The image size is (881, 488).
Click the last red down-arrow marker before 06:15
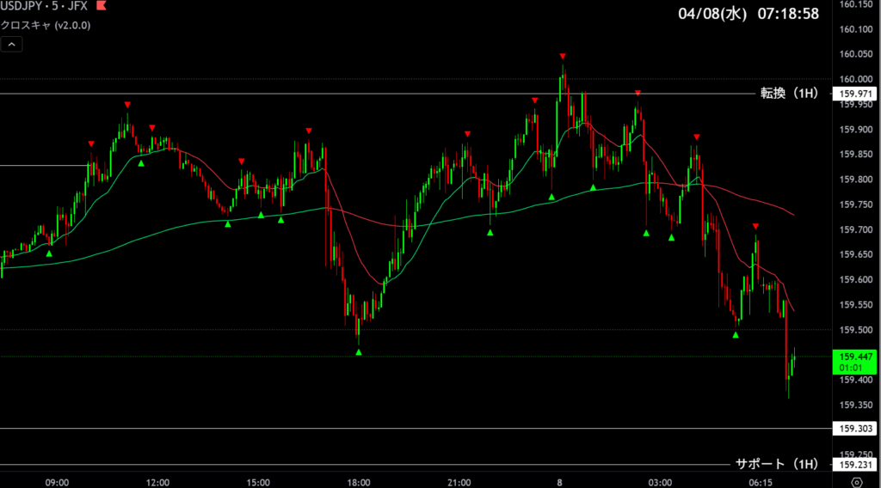755,226
